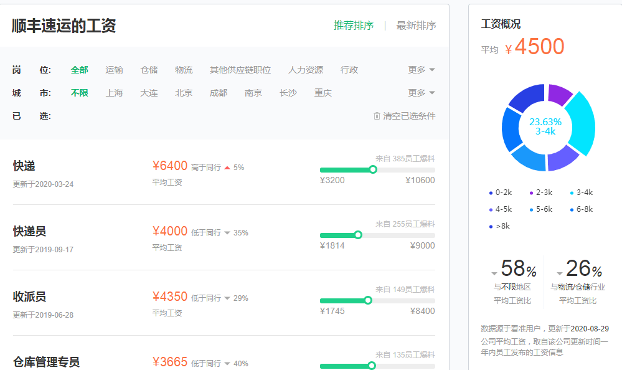The image size is (622, 370).
Task: Filter city by 大连
Action: tap(149, 93)
